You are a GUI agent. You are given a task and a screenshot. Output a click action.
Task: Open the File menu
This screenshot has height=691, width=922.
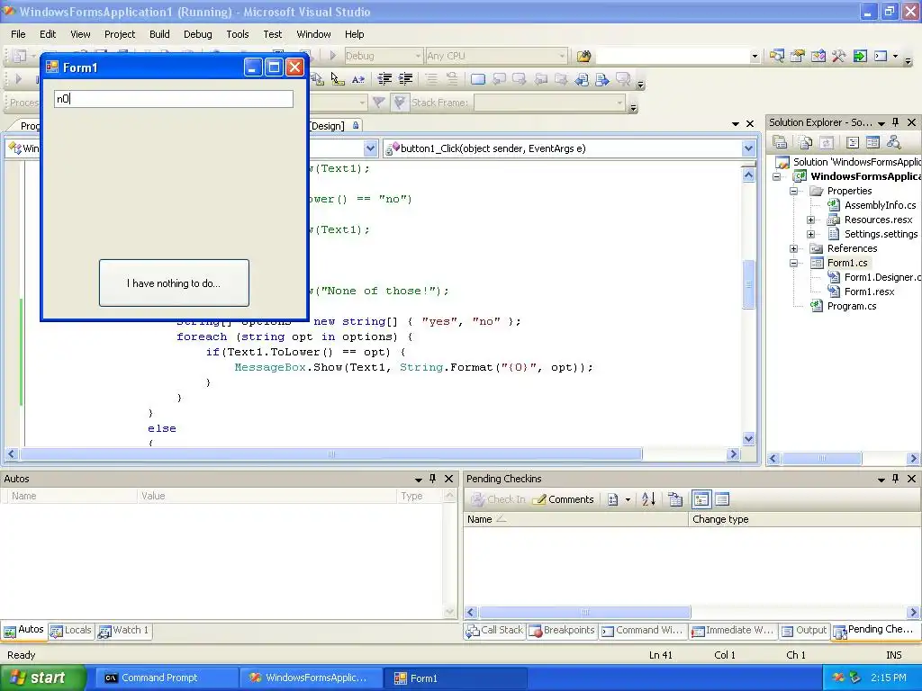click(x=18, y=34)
